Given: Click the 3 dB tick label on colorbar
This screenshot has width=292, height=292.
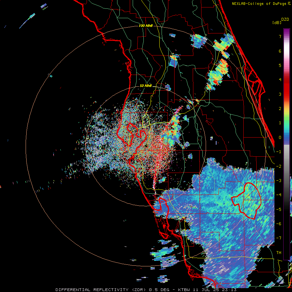Looking at the screenshot, I should point(280,94).
